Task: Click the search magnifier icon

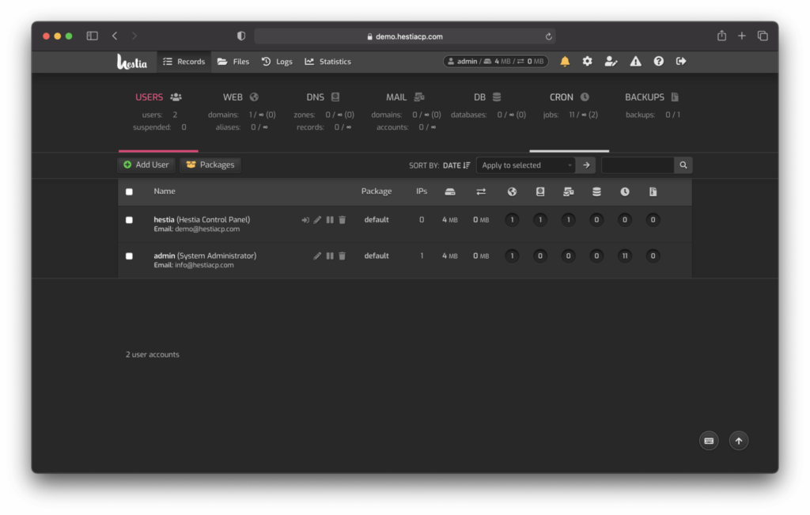Action: click(683, 165)
